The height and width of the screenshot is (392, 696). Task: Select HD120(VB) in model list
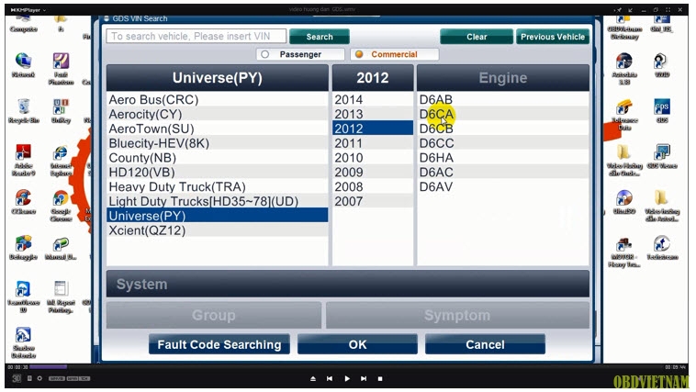217,173
